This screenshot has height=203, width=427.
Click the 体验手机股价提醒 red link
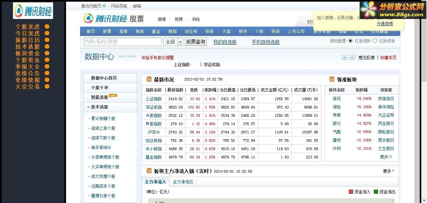pos(157,58)
